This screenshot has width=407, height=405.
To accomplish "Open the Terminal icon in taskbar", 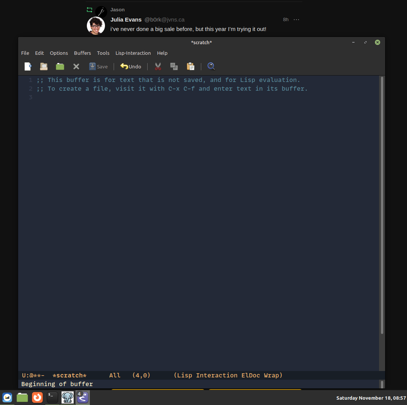I will coord(52,397).
